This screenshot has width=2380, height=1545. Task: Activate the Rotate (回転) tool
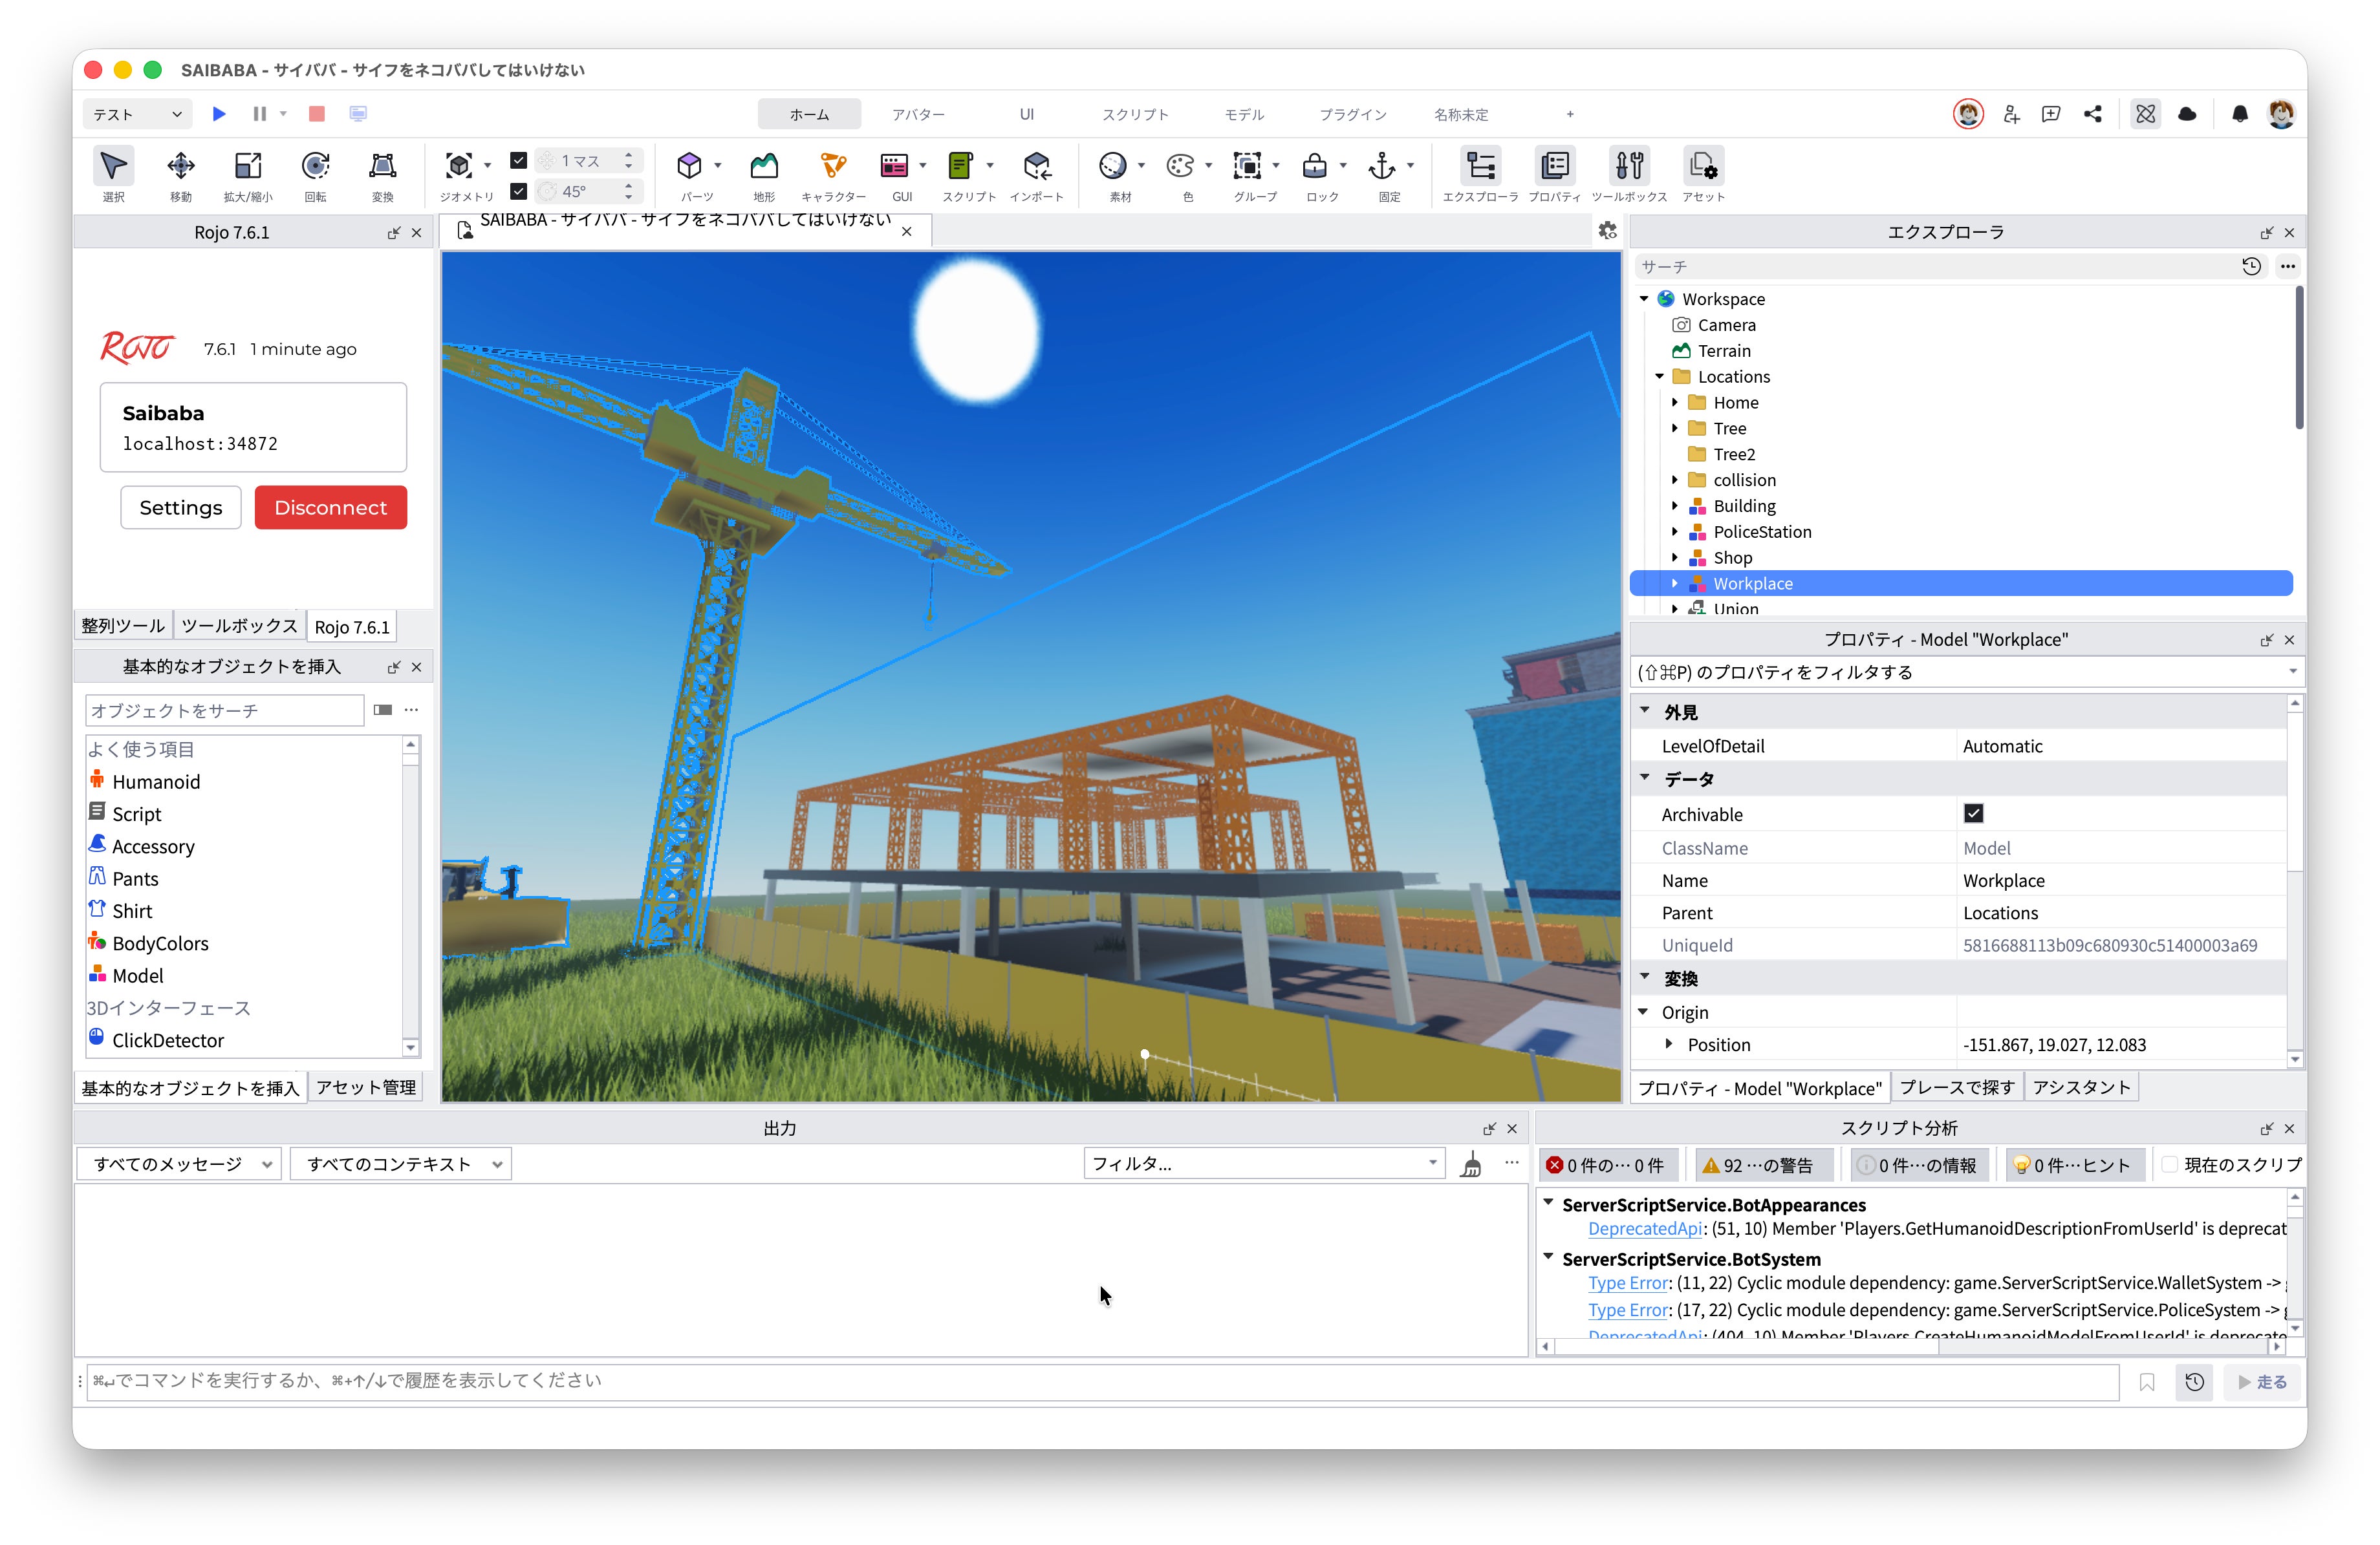[x=315, y=175]
